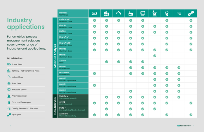The image size is (204, 132).
Task: Click the Quality, Test and Calibration header icon
Action: (179, 13)
